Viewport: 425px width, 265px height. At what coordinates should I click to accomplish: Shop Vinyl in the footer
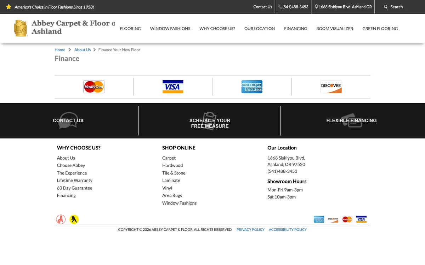point(167,188)
